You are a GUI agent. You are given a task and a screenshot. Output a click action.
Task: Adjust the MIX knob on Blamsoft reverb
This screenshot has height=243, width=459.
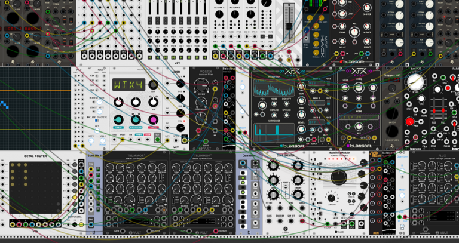(x=354, y=32)
